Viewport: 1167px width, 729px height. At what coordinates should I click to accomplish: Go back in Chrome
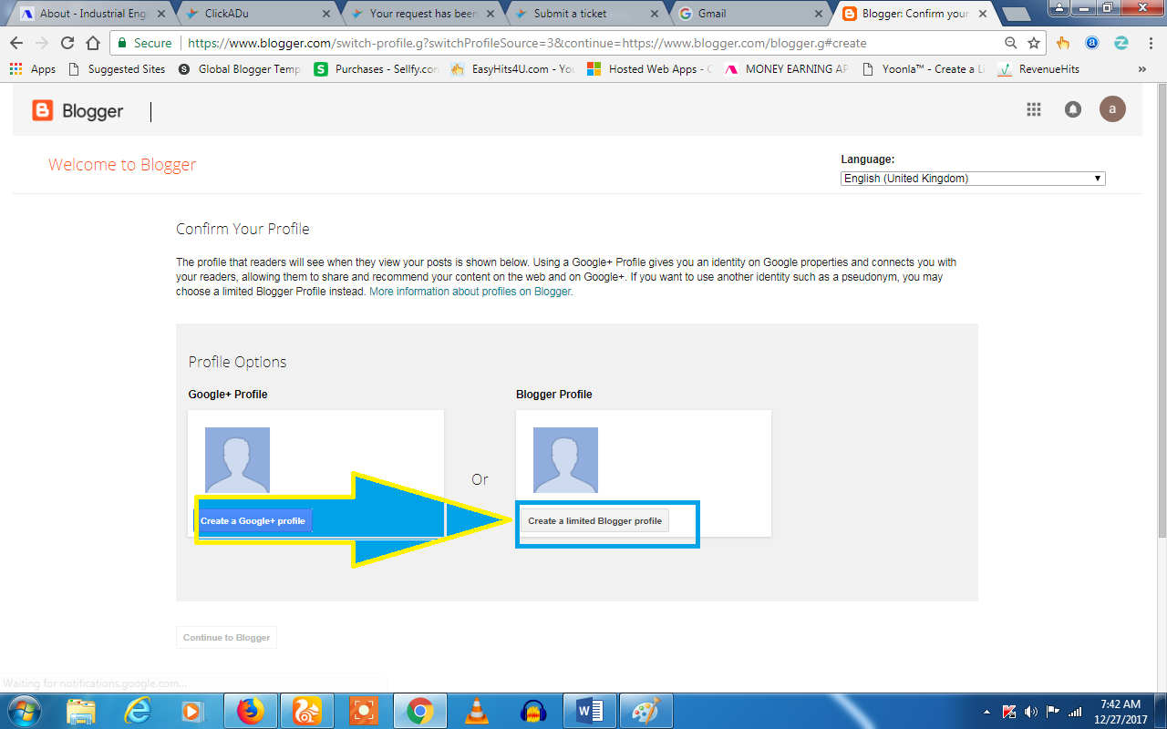16,43
